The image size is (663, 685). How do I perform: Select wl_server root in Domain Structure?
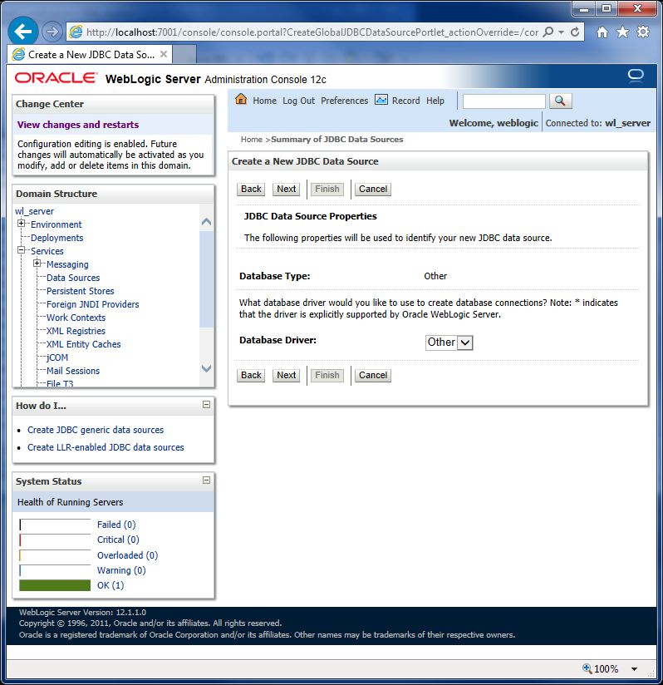coord(35,211)
